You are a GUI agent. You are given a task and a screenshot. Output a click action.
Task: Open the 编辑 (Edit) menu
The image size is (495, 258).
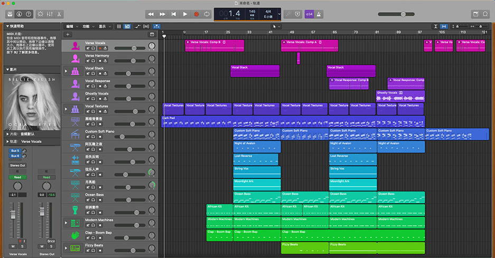point(71,26)
